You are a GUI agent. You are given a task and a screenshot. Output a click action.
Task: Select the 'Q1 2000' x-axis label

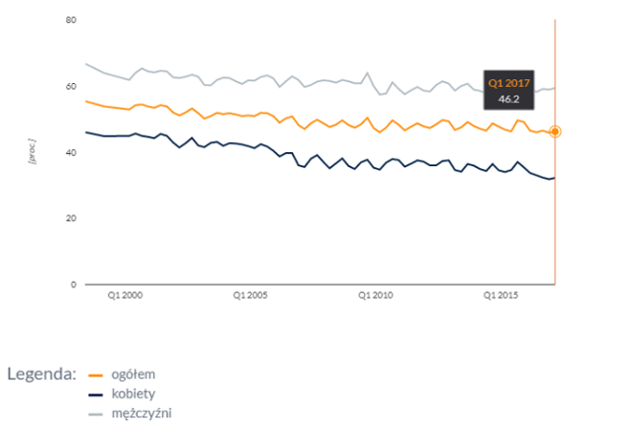[x=126, y=295]
